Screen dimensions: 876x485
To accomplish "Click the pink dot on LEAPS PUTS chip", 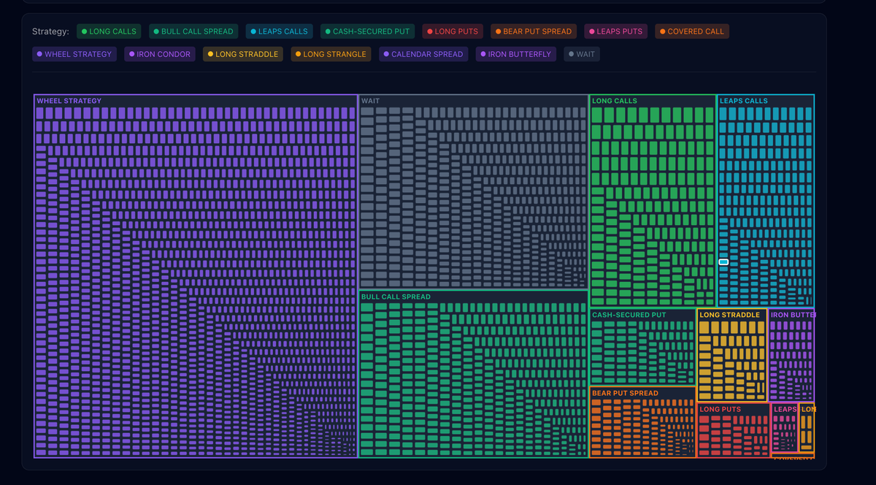I will coord(592,31).
